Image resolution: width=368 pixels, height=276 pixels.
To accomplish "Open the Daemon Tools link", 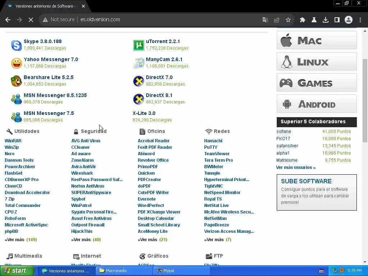I will [19, 160].
